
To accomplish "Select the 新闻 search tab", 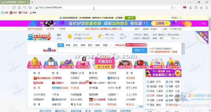I will pos(68,45).
